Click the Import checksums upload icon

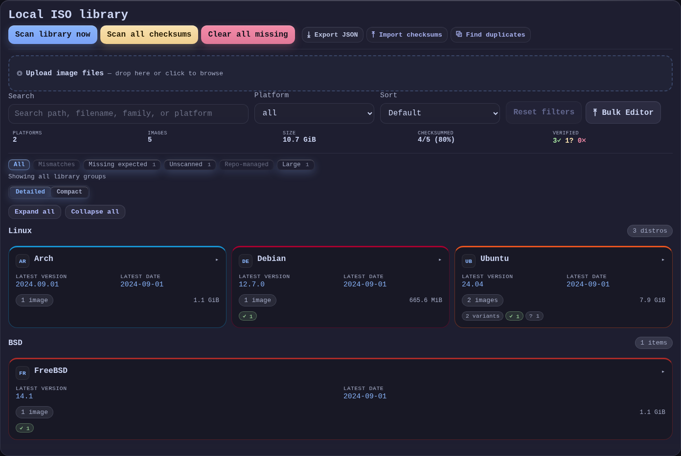[373, 35]
